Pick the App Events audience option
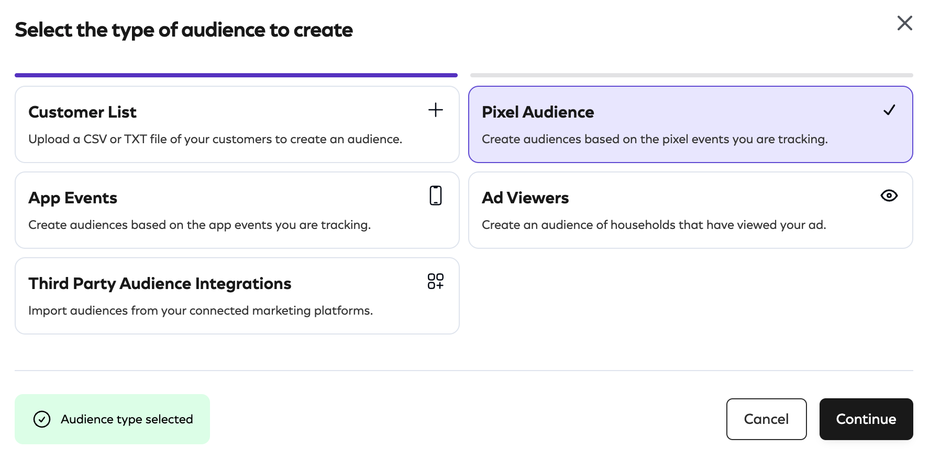 pos(237,210)
